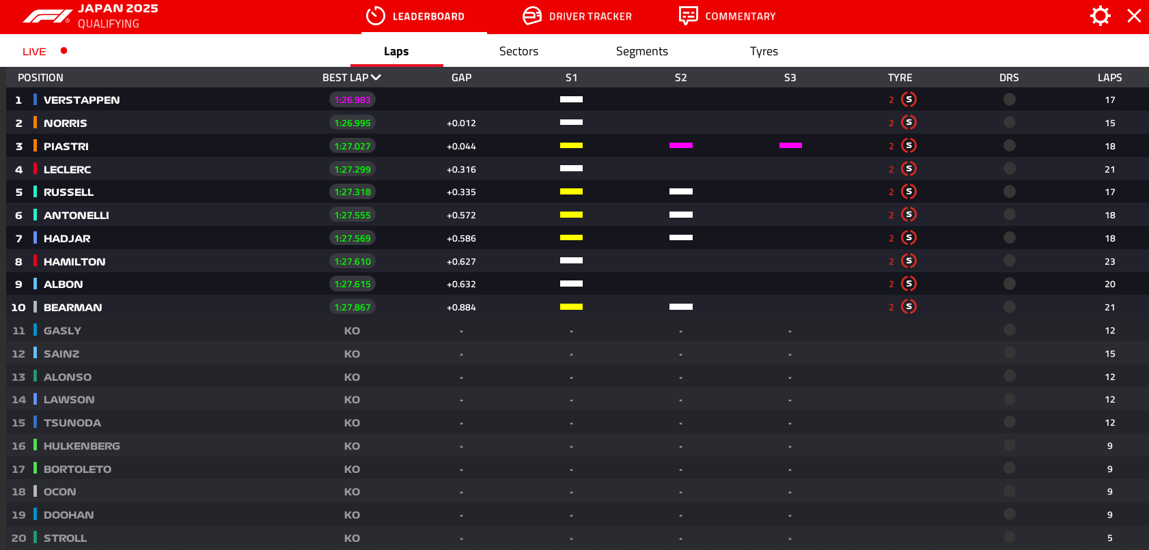1149x550 pixels.
Task: Click Norris's DRS indicator
Action: (x=1010, y=123)
